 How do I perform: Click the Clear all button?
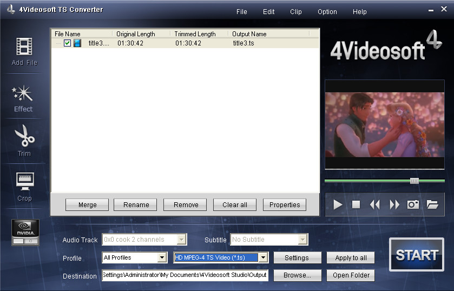(x=235, y=204)
